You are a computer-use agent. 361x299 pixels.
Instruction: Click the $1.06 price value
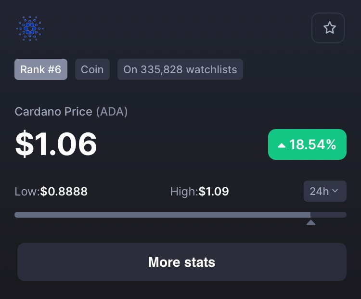[x=56, y=144]
